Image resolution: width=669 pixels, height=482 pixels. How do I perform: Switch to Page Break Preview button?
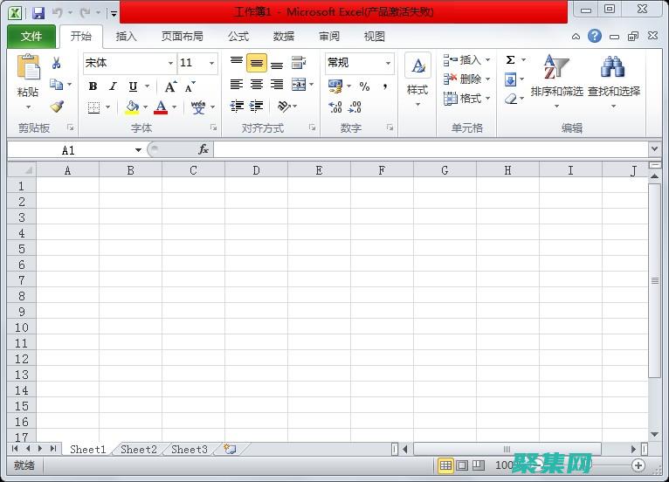479,465
